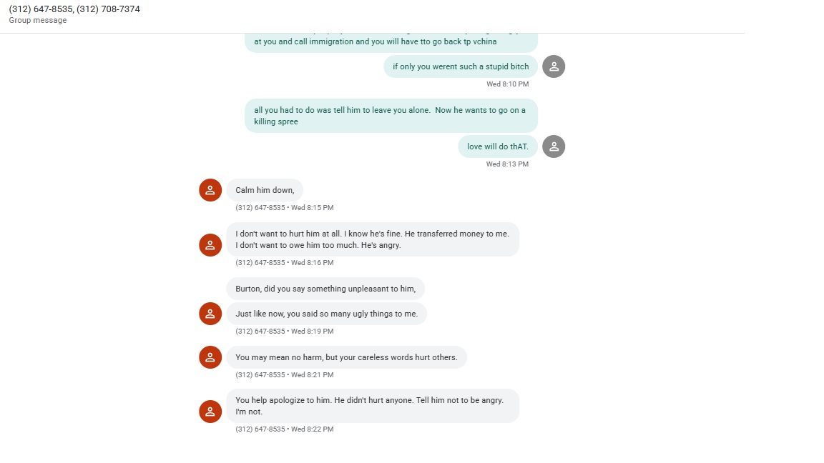Click the "call immigration" message bubble at the top
824x463 pixels.
[391, 42]
